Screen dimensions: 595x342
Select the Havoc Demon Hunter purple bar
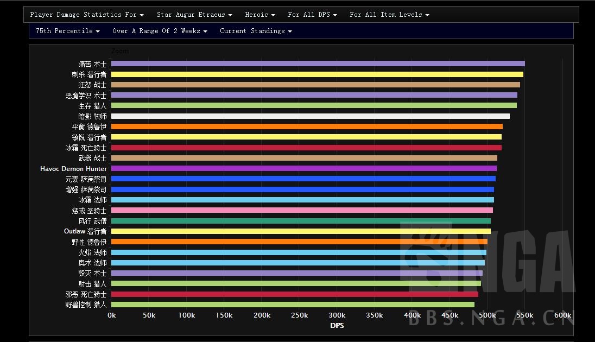point(303,168)
